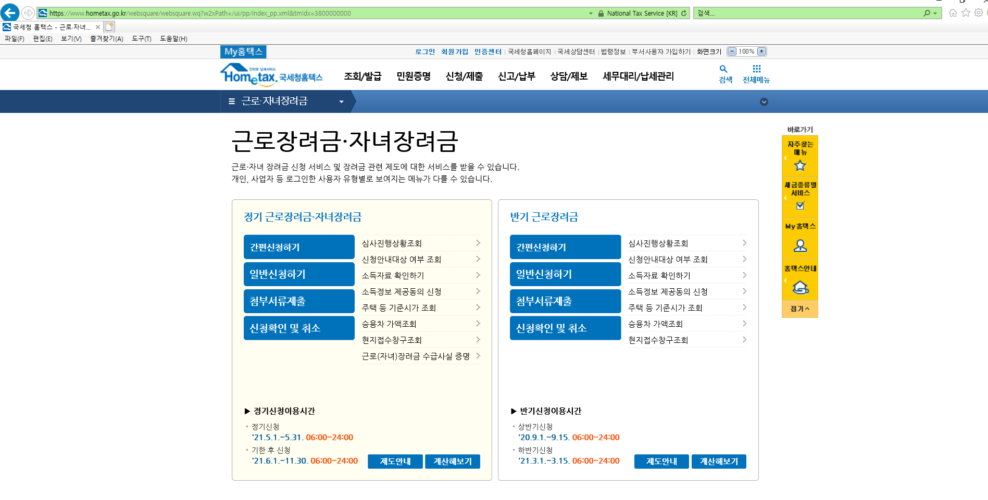Increase screen size with plus button

pyautogui.click(x=761, y=52)
